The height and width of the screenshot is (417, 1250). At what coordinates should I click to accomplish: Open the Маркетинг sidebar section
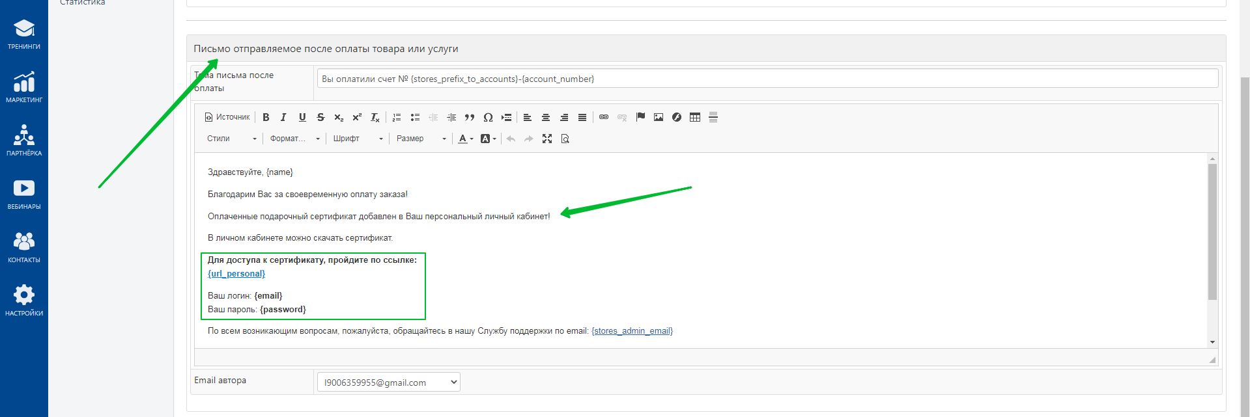tap(24, 87)
